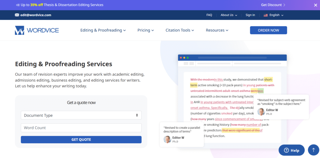Click the envelope email icon
The height and width of the screenshot is (158, 320).
coord(17,15)
